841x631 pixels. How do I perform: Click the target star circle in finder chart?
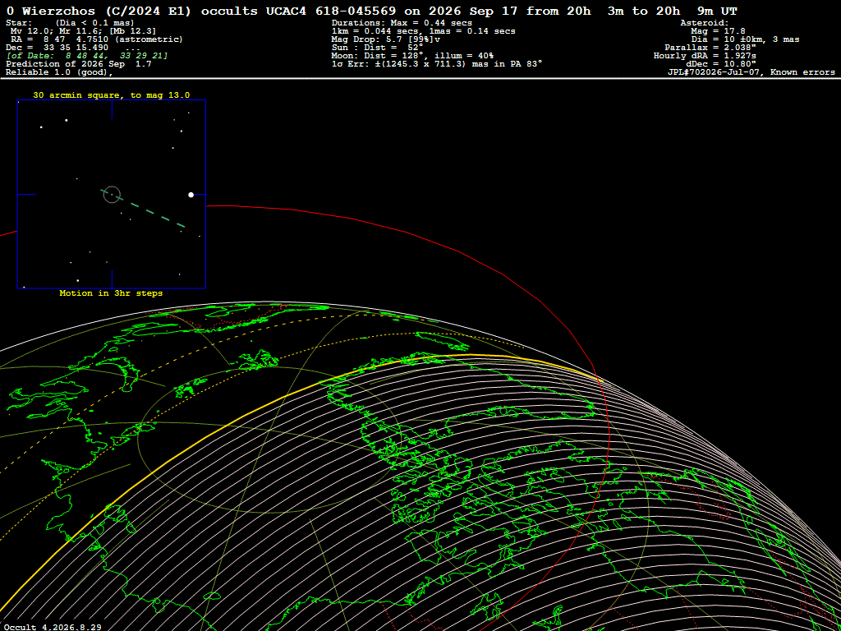click(112, 194)
